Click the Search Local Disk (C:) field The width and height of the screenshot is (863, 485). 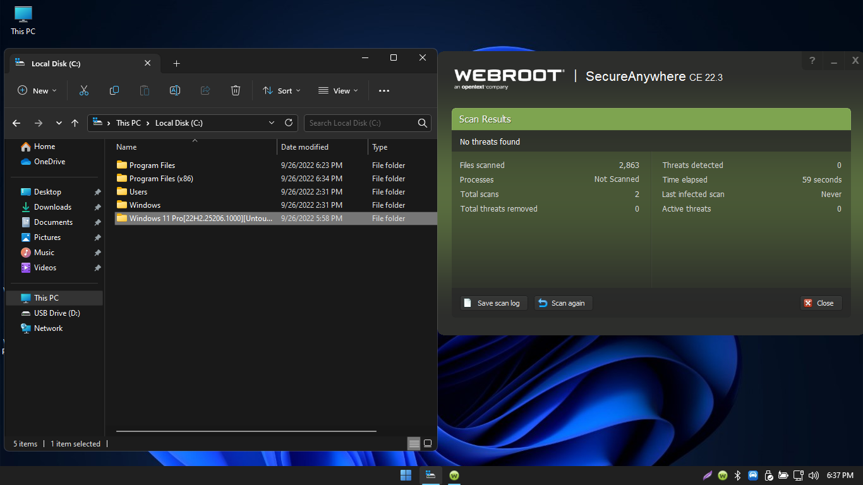[360, 123]
